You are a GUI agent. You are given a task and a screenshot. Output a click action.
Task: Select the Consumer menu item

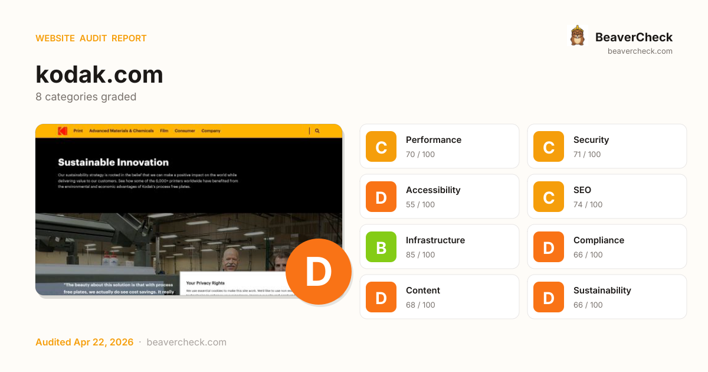coord(185,131)
